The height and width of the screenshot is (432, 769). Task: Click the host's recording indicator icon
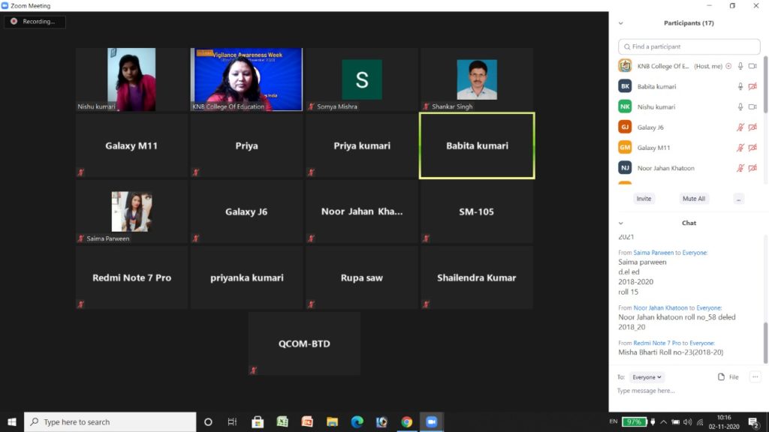(728, 66)
